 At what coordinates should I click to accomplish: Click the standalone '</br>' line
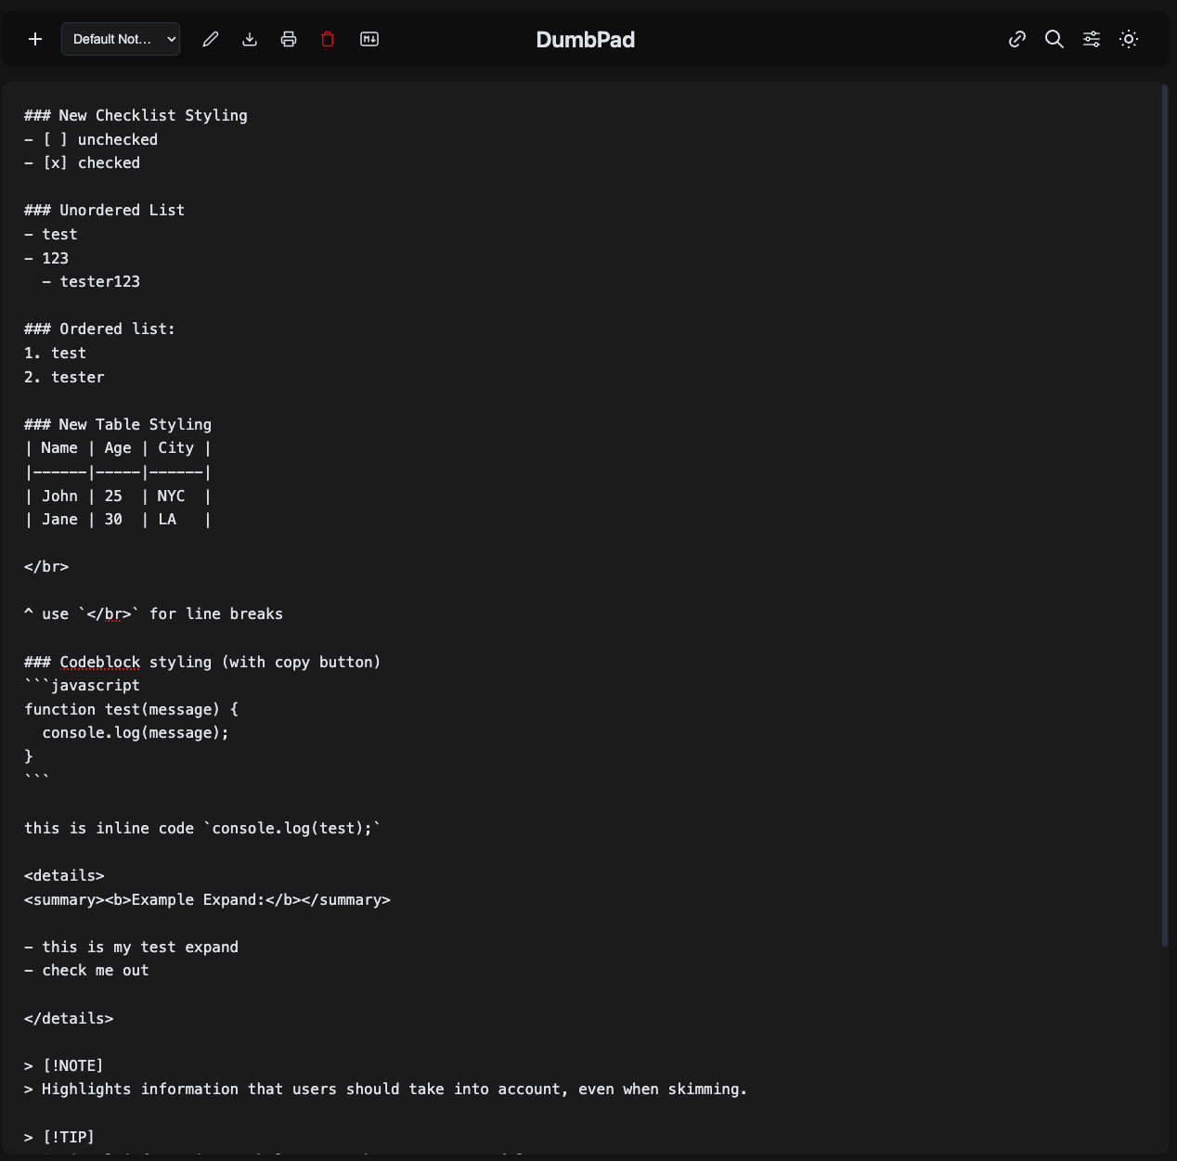click(46, 566)
